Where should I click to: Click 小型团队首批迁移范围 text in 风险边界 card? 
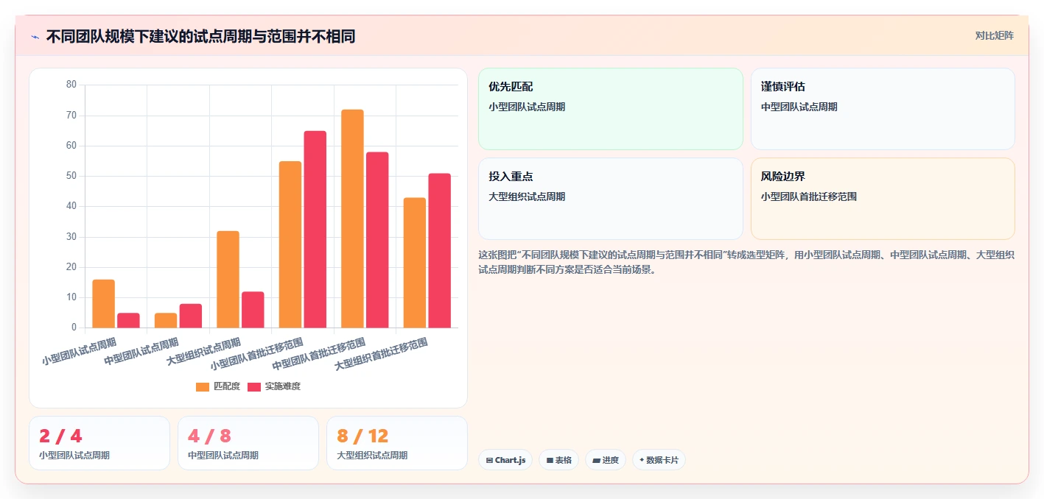click(x=809, y=197)
